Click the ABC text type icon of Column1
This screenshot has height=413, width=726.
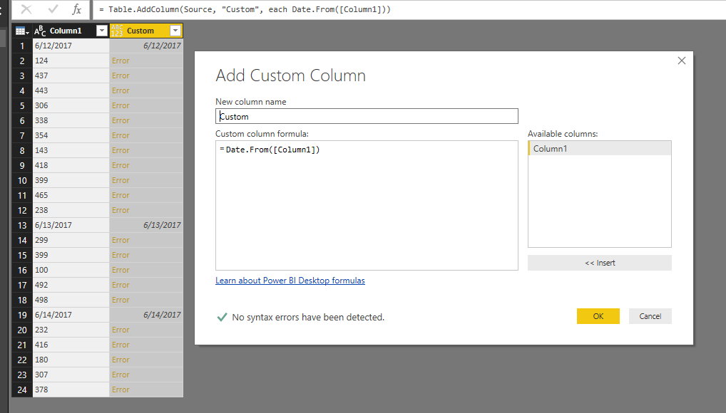pos(40,31)
